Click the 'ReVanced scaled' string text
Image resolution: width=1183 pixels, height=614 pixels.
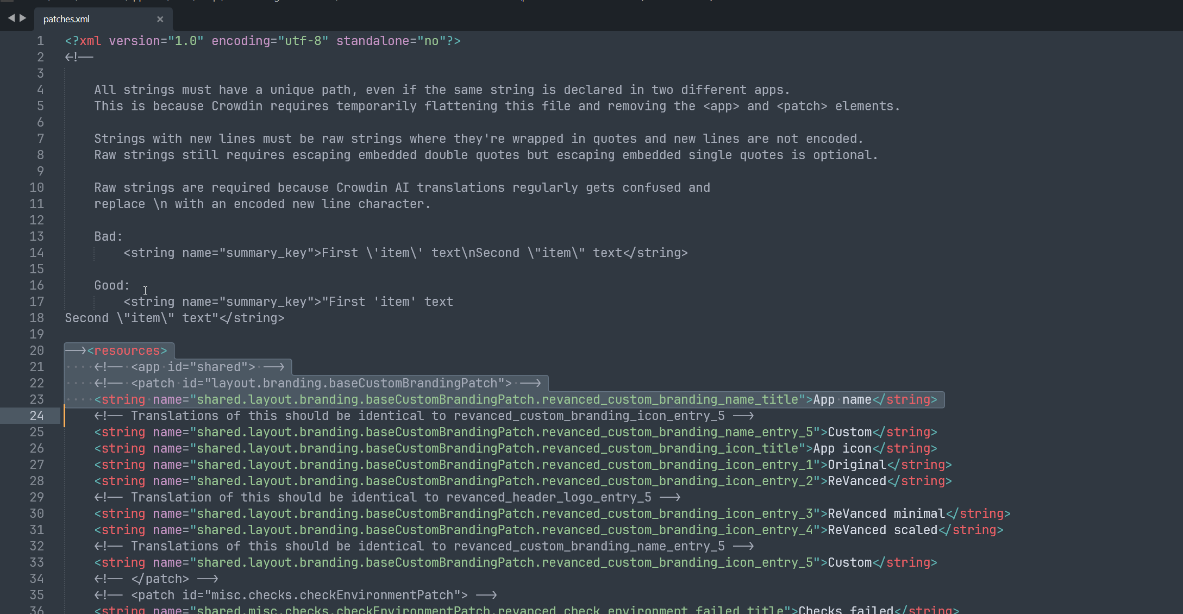coord(883,530)
